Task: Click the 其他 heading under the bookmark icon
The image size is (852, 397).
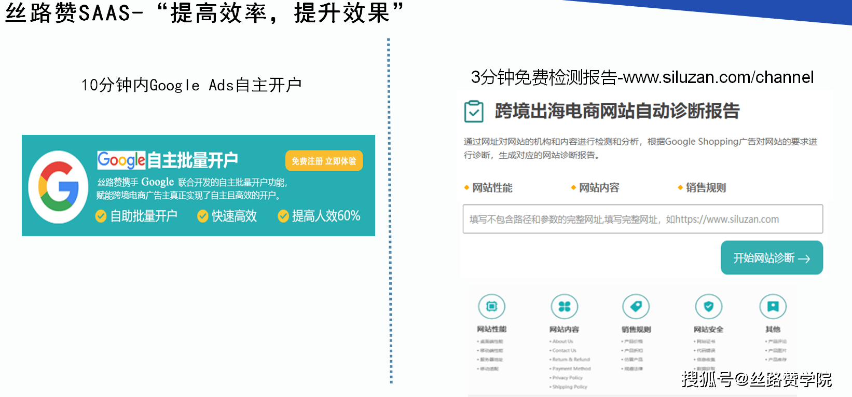Action: pyautogui.click(x=773, y=329)
